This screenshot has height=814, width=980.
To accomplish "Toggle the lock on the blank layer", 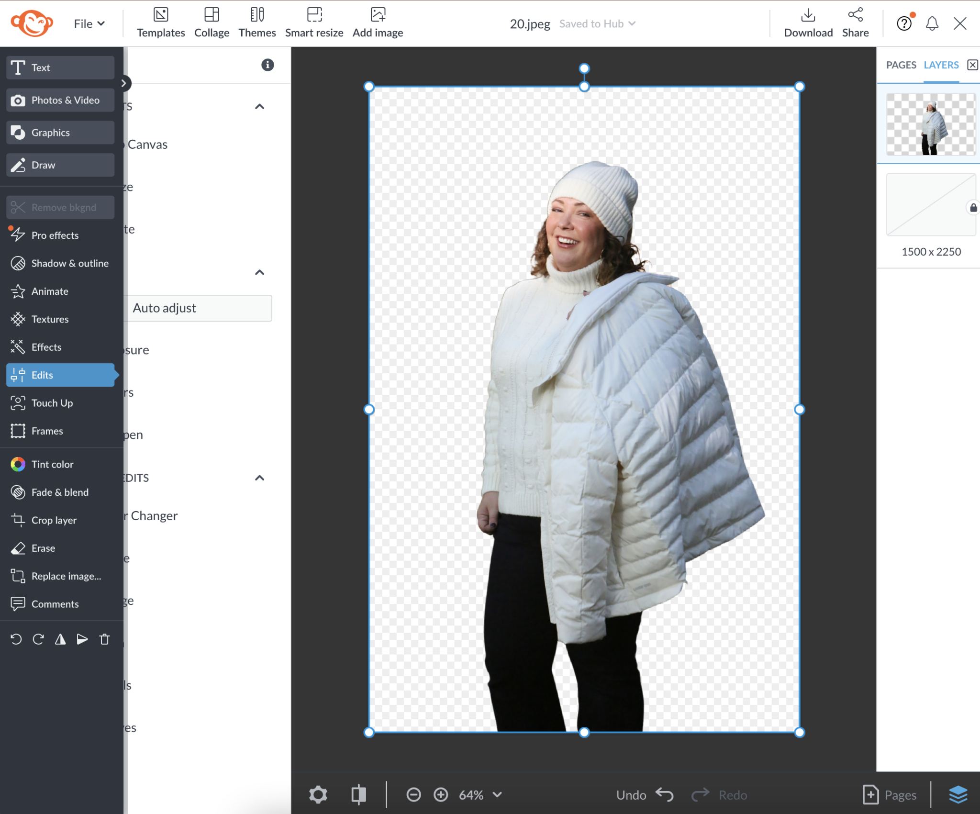I will click(972, 207).
